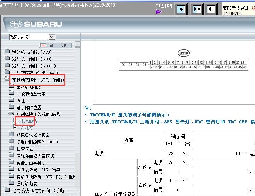The height and width of the screenshot is (196, 255).
Task: Click terminal cell 26 — 25
Action: pyautogui.click(x=178, y=162)
